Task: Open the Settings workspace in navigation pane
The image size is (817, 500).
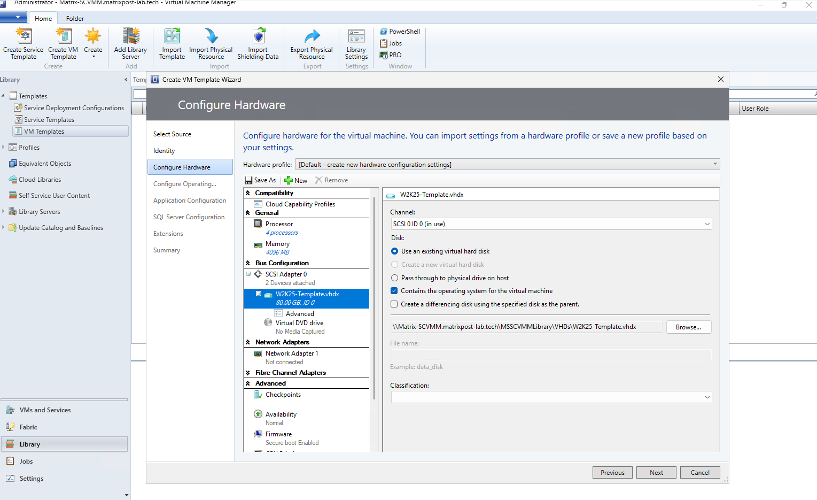Action: 64,479
